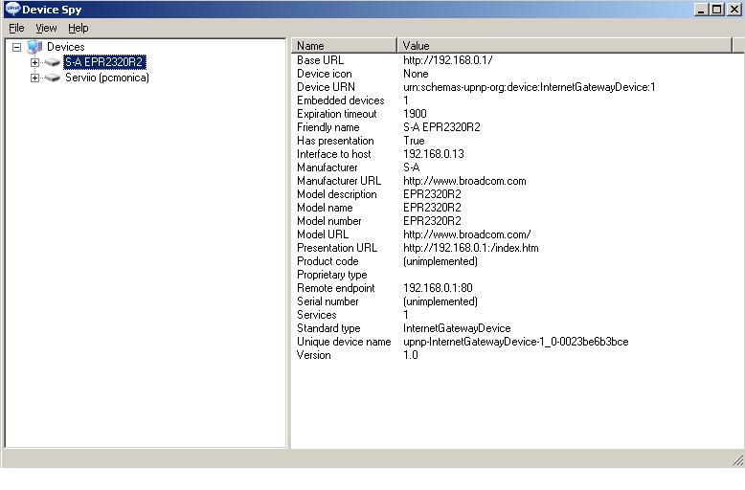Open the Help menu
Viewport: 745px width, 490px height.
pos(79,28)
